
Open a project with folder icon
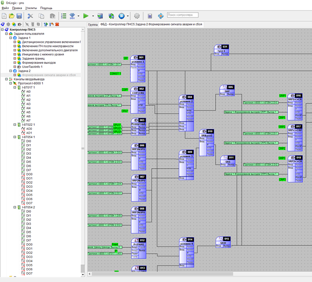tap(12, 16)
